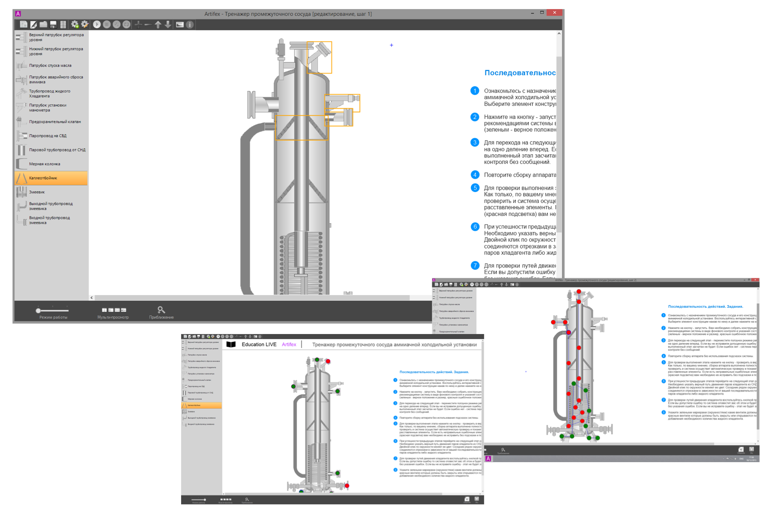Click the down arrow icon in toolbar
The width and height of the screenshot is (781, 511).
pos(168,24)
